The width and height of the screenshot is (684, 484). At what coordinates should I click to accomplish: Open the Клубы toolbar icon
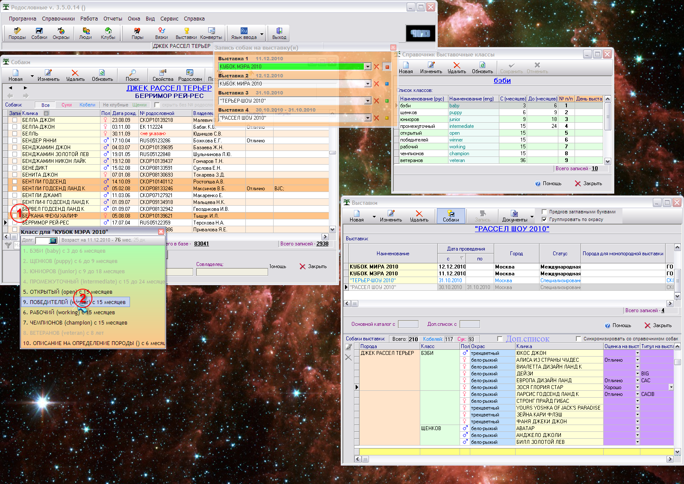tap(108, 33)
